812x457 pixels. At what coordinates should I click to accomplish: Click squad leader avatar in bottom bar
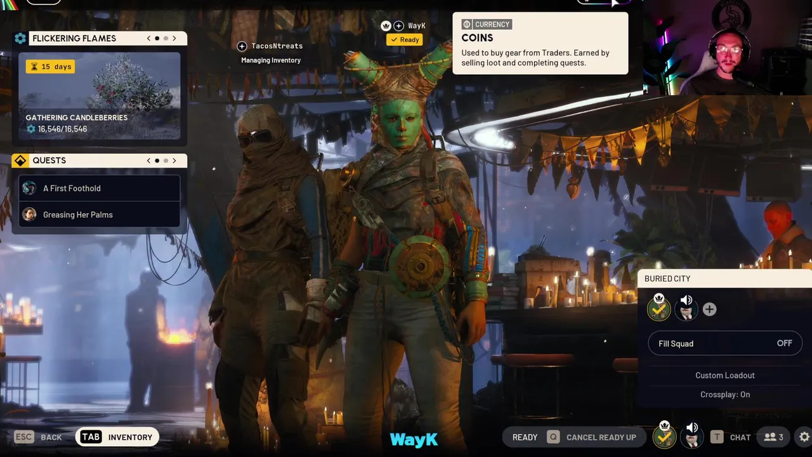click(664, 436)
